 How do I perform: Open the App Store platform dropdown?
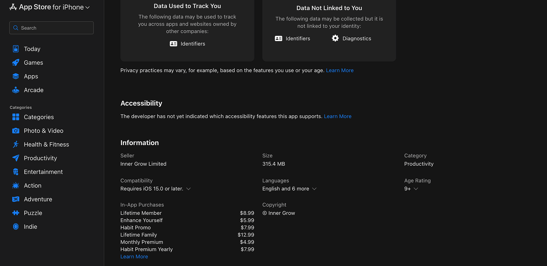point(87,7)
